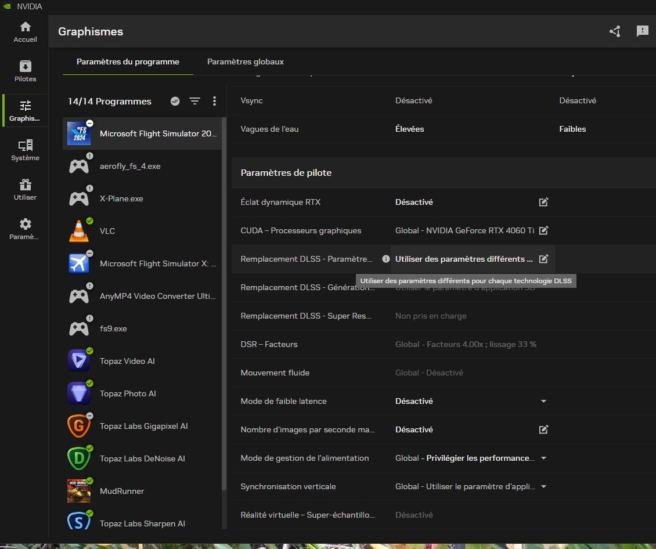Click the Topaz Photo AI icon
This screenshot has height=549, width=656.
click(x=78, y=393)
